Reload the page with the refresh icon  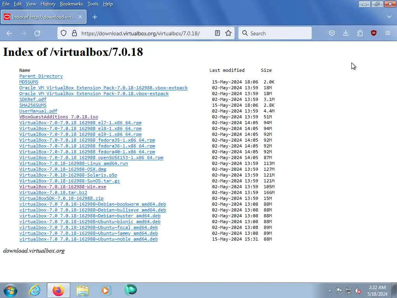(37, 33)
